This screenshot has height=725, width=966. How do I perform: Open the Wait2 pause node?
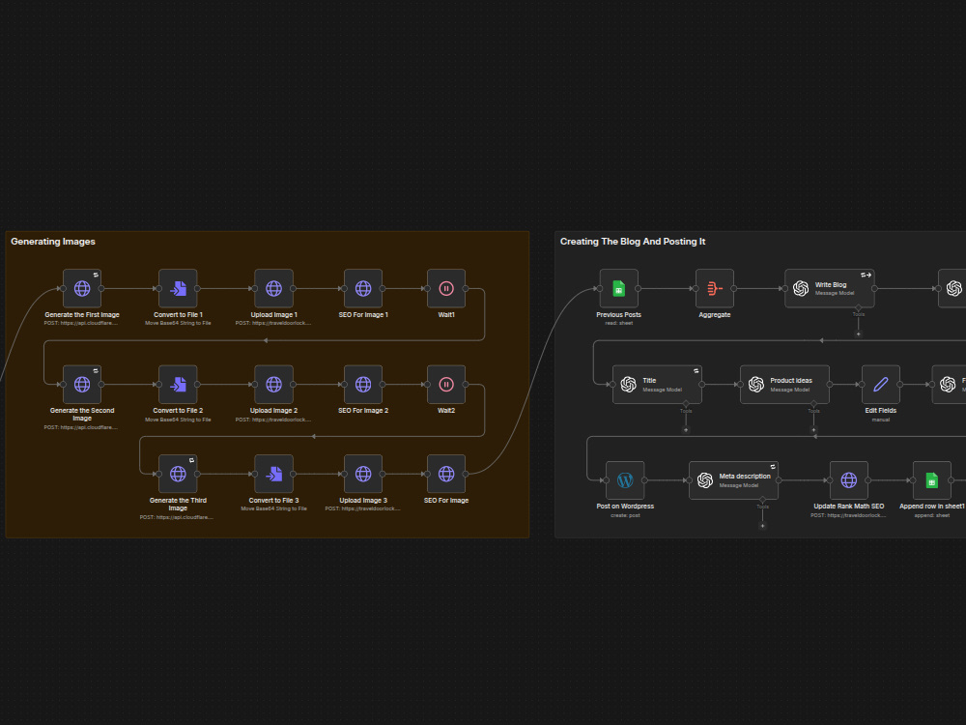coord(446,384)
